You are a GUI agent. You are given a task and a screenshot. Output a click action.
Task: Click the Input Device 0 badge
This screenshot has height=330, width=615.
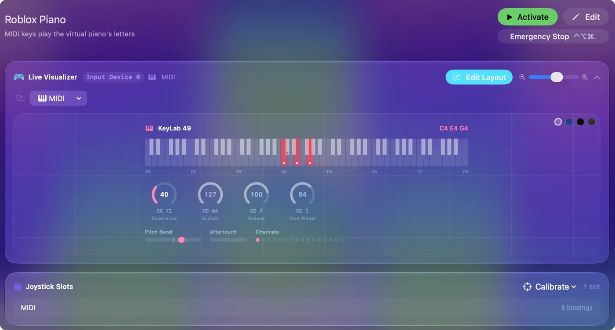click(113, 77)
